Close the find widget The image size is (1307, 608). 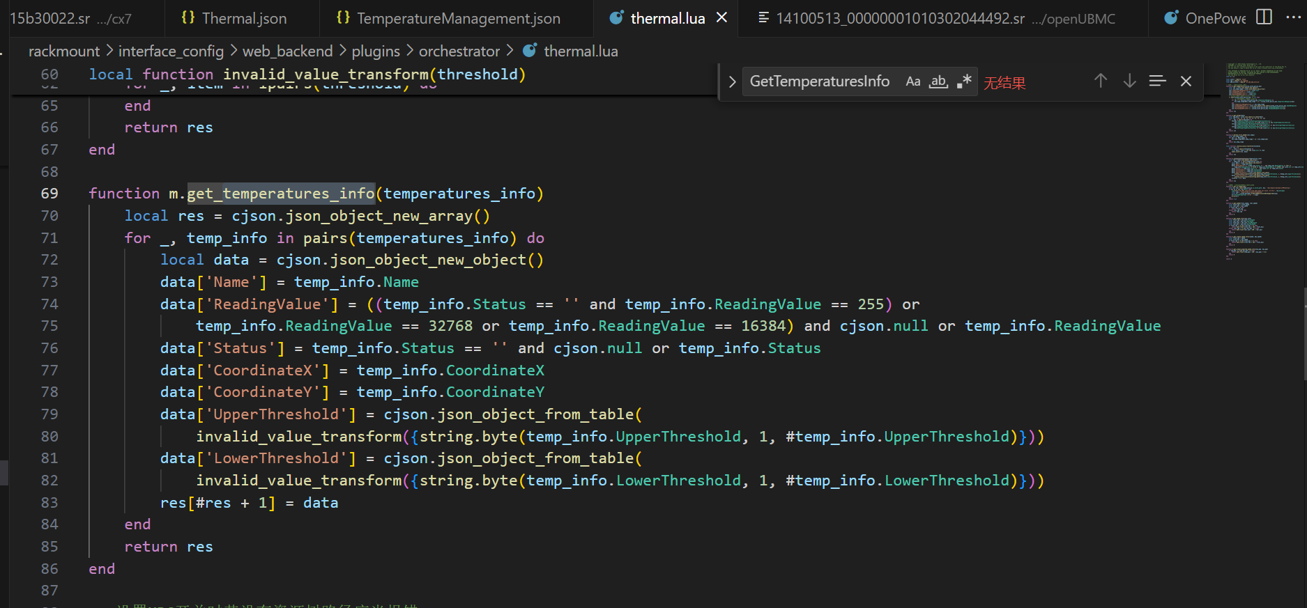pos(1186,81)
